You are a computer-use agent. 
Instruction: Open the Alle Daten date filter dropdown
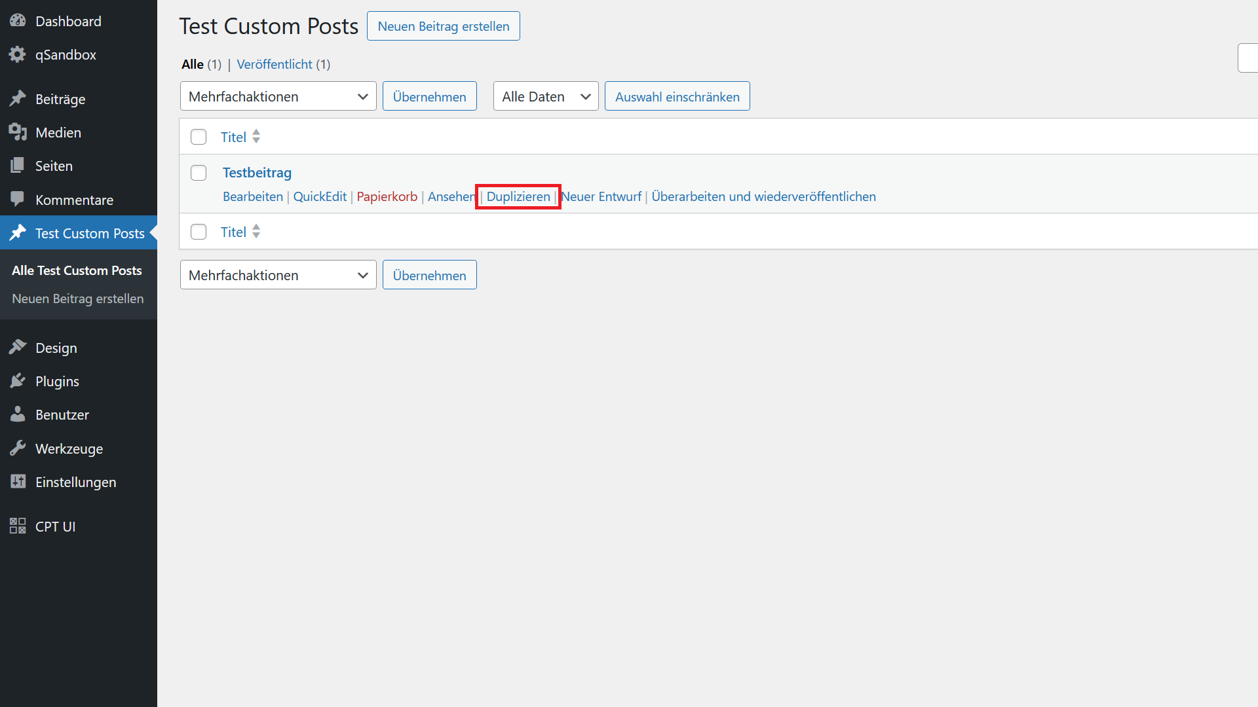(546, 96)
